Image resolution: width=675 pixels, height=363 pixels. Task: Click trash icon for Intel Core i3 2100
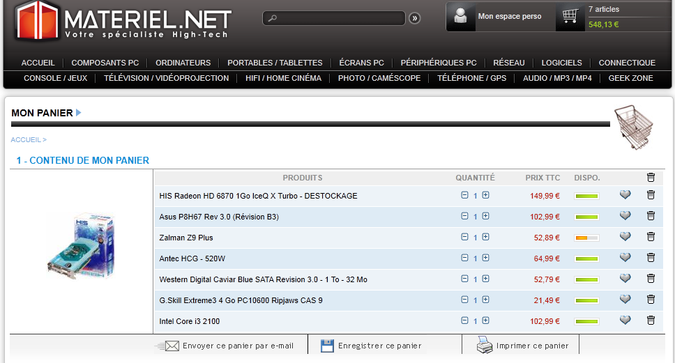point(651,320)
